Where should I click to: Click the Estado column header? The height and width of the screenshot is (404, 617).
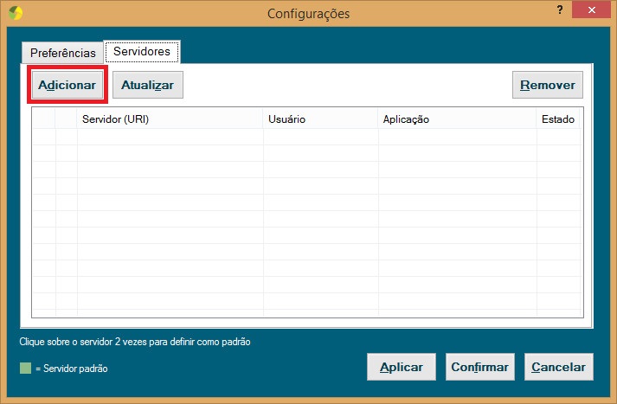coord(558,119)
